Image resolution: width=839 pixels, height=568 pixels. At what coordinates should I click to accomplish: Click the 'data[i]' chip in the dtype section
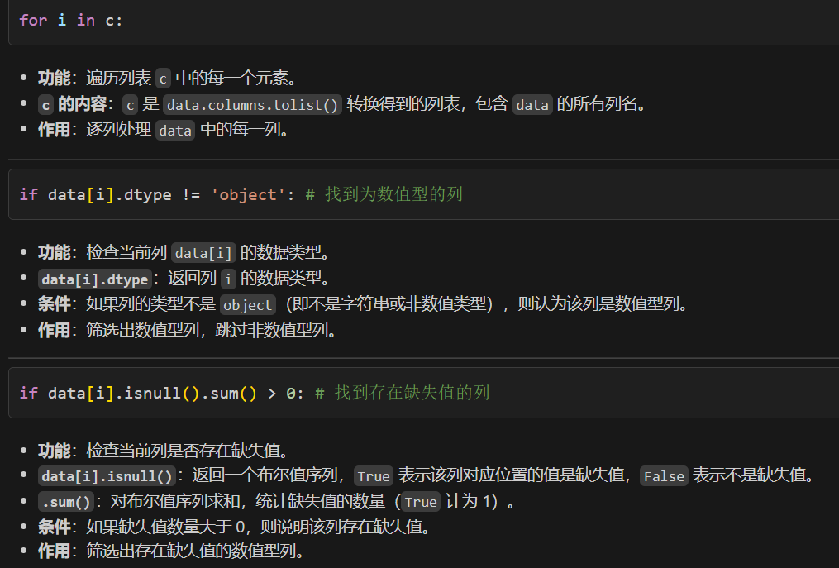coord(203,253)
